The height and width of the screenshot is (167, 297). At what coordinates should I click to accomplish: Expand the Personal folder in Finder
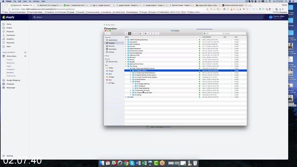[126, 58]
